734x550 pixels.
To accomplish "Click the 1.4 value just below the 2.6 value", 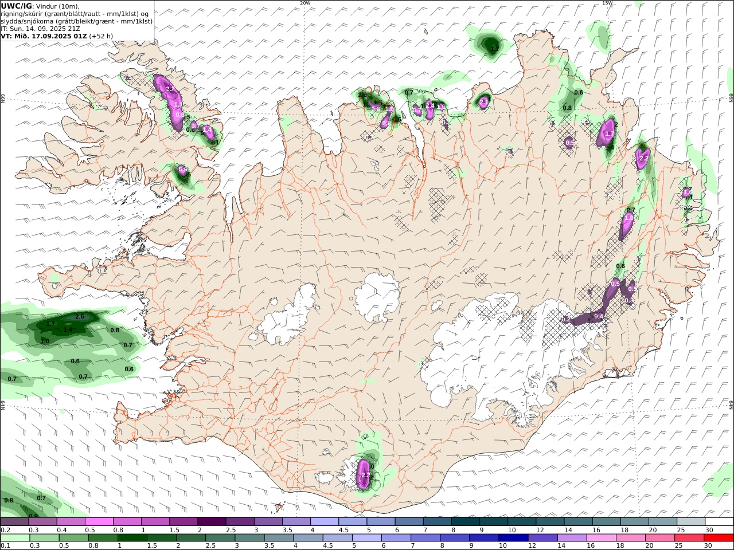I will tap(68, 329).
